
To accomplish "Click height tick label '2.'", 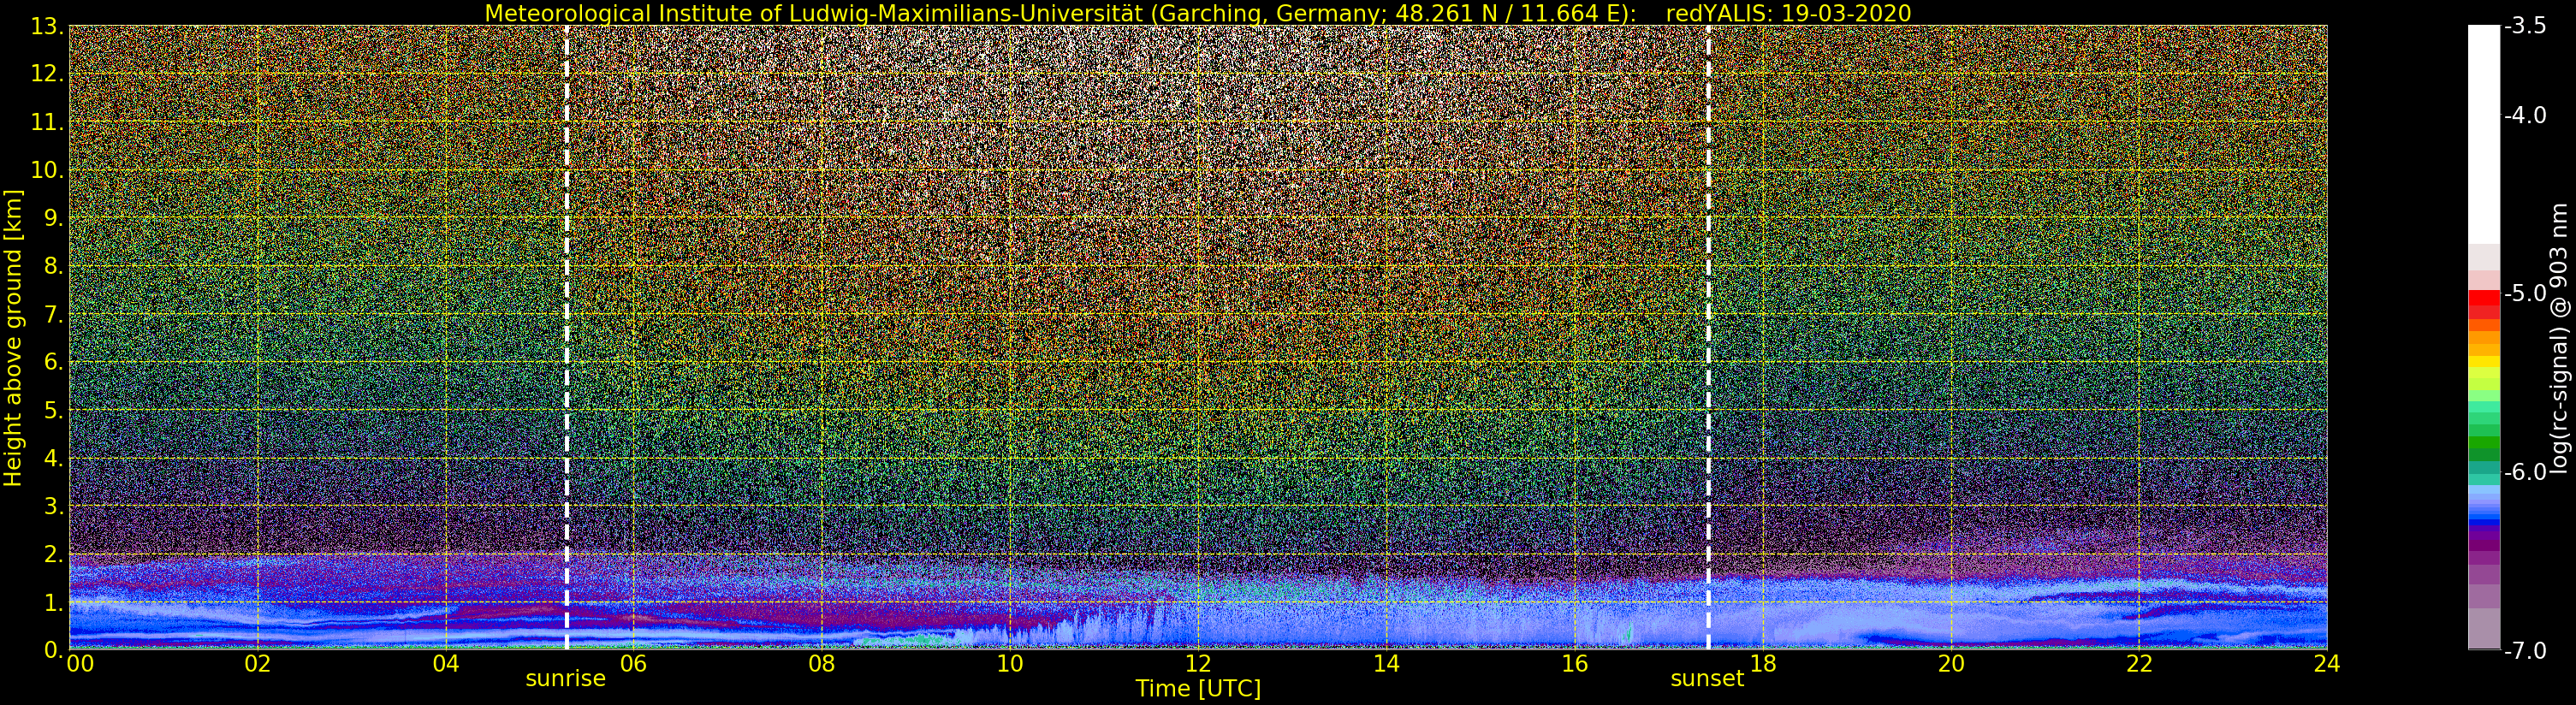I will (53, 555).
